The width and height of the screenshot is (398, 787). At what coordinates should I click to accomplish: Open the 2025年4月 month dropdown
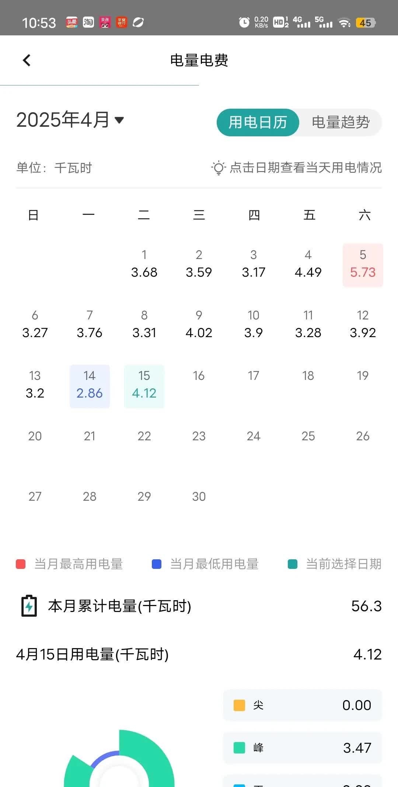pyautogui.click(x=70, y=120)
